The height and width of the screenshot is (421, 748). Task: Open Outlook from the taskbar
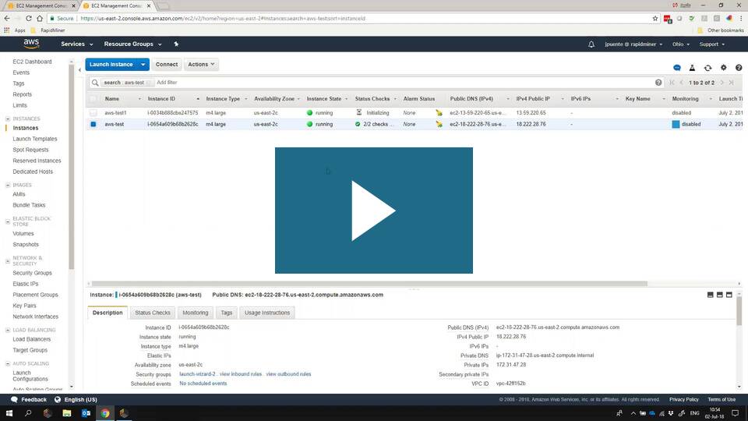click(x=86, y=413)
